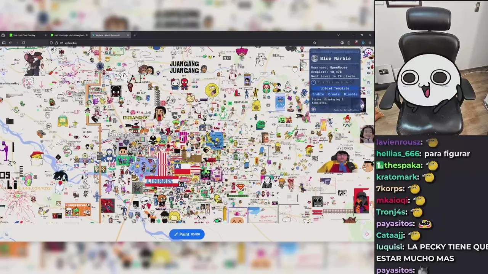Switch to the kick.com/popout tab

pos(69,35)
